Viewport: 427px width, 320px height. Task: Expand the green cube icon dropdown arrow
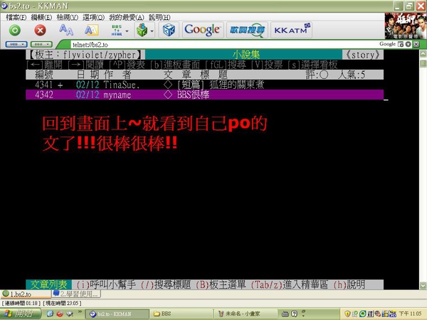click(152, 31)
